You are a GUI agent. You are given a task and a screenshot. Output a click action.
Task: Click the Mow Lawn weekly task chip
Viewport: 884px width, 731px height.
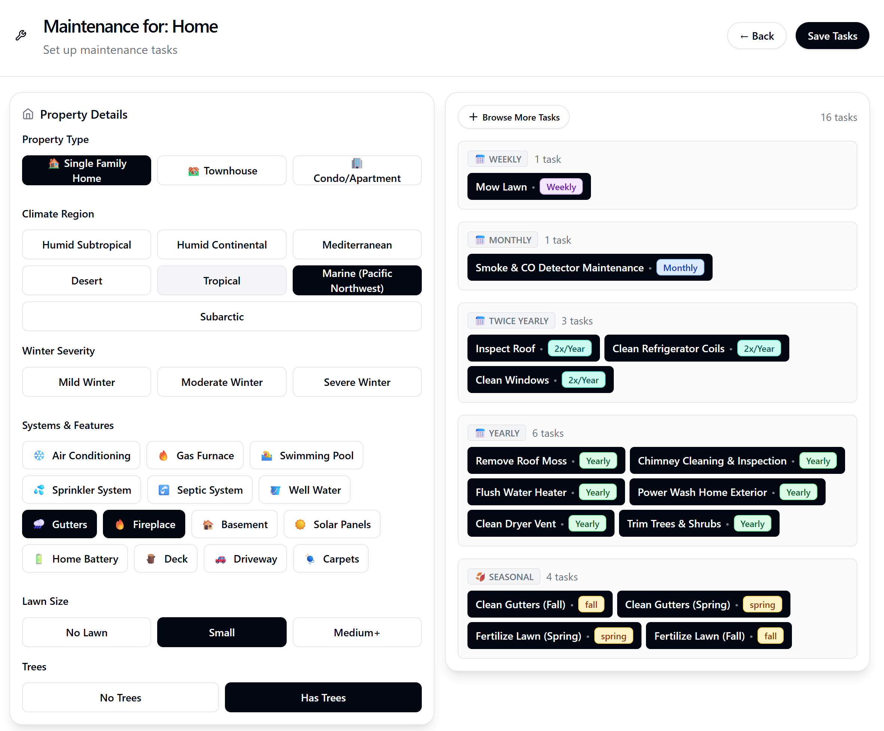point(529,186)
